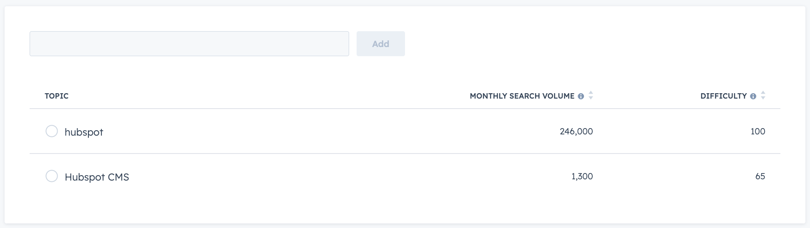810x228 pixels.
Task: Focus the topic text input field
Action: [189, 44]
